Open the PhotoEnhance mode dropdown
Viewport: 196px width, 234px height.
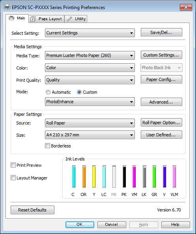tap(90, 102)
